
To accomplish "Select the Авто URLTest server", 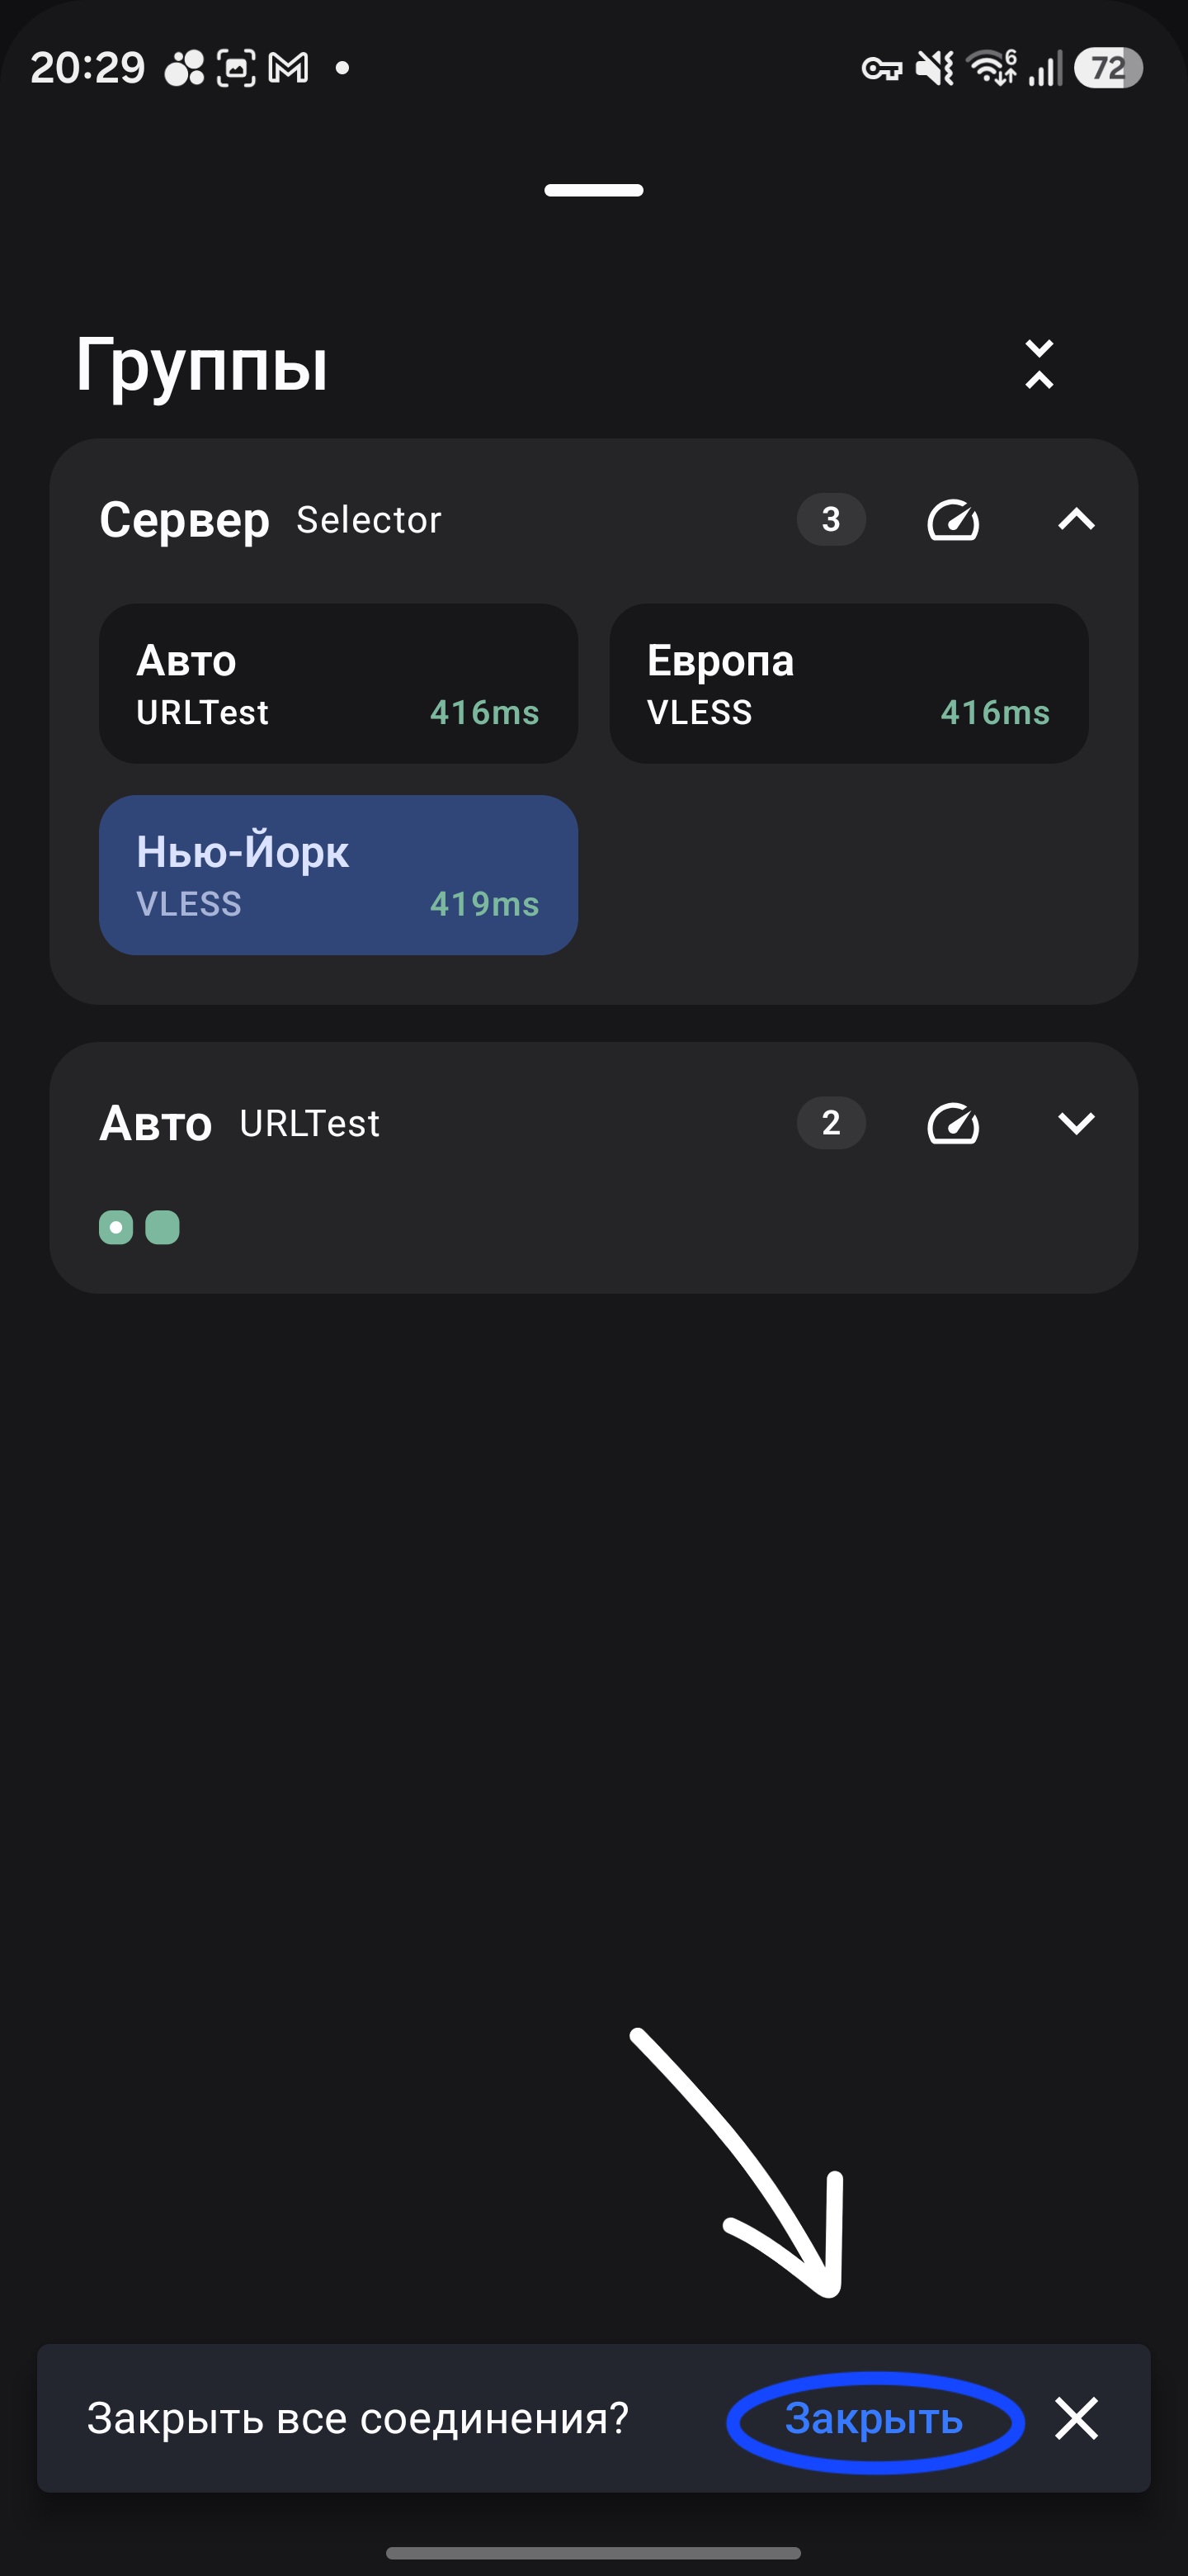I will pos(339,684).
